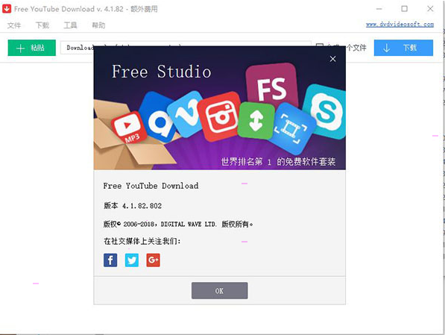Click the green 粘贴 paste button
Image resolution: width=445 pixels, height=335 pixels.
tap(32, 48)
